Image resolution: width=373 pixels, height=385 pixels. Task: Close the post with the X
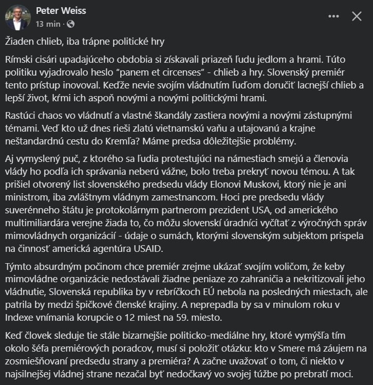click(356, 16)
